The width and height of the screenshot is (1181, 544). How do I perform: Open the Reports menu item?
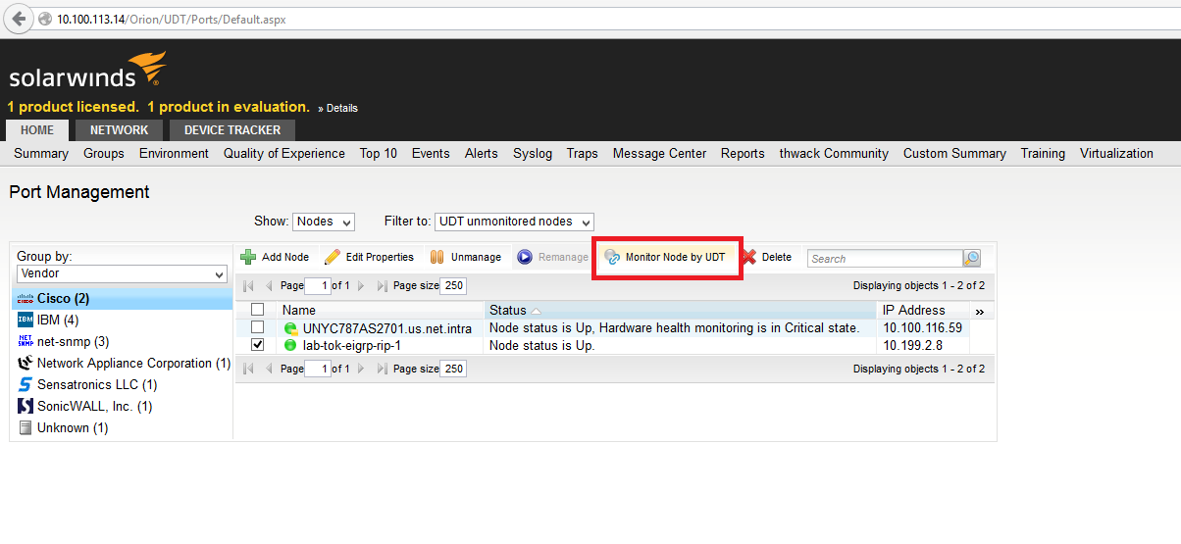pos(743,153)
